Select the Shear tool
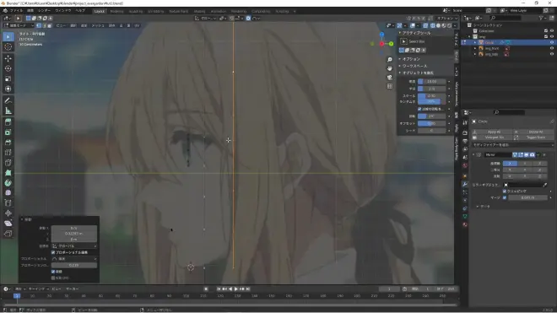Image resolution: width=557 pixels, height=313 pixels. pyautogui.click(x=8, y=224)
